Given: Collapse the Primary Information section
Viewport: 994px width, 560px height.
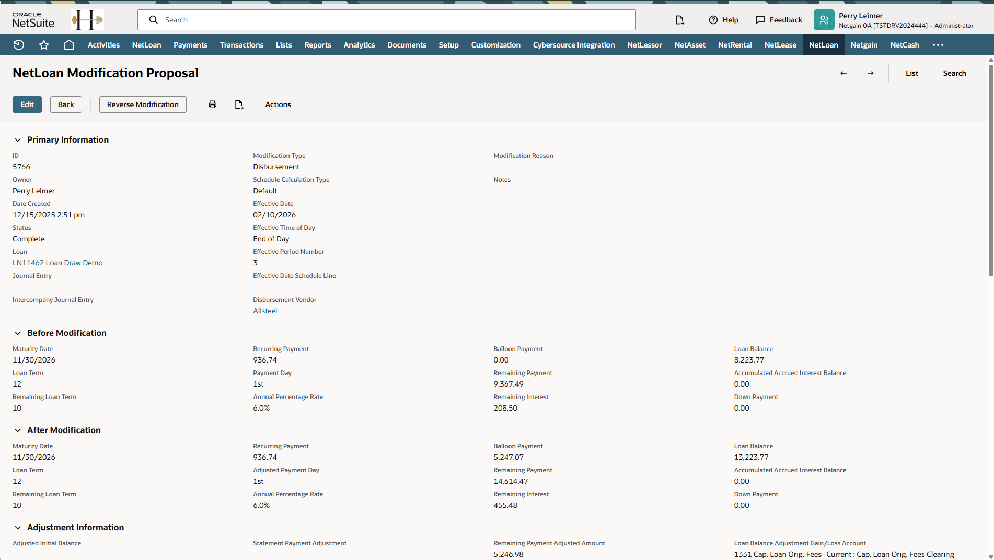Looking at the screenshot, I should point(18,140).
